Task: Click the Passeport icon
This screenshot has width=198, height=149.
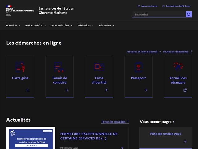Action: tap(138, 67)
